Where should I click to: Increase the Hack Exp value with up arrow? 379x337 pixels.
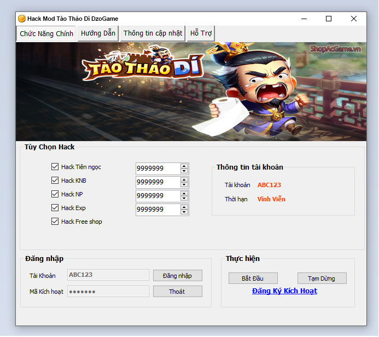coord(184,207)
